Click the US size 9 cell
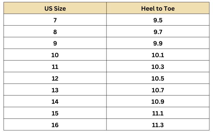This screenshot has width=213, height=133. pos(55,43)
